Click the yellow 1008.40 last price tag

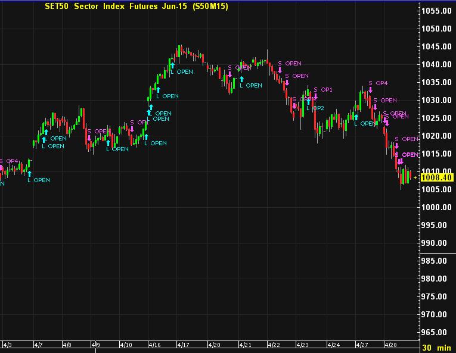pyautogui.click(x=437, y=177)
